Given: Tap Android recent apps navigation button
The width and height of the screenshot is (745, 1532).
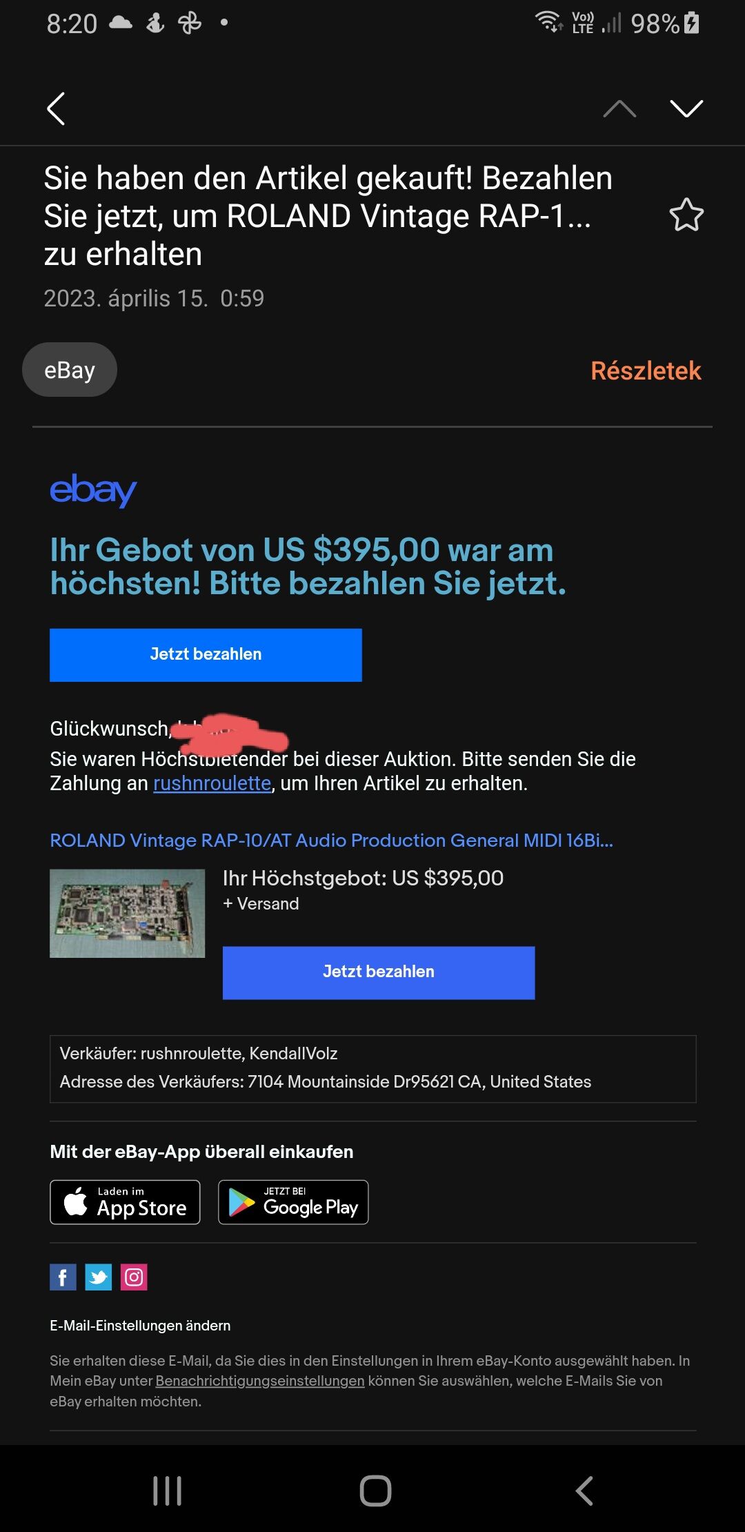Looking at the screenshot, I should [167, 1491].
